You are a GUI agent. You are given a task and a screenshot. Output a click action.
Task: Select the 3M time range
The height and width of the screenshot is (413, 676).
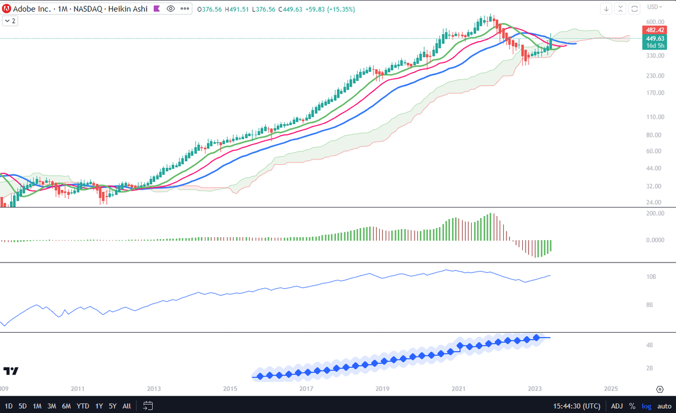coord(52,406)
